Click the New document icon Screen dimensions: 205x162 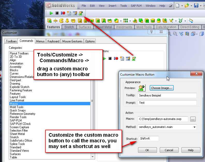[177, 6]
